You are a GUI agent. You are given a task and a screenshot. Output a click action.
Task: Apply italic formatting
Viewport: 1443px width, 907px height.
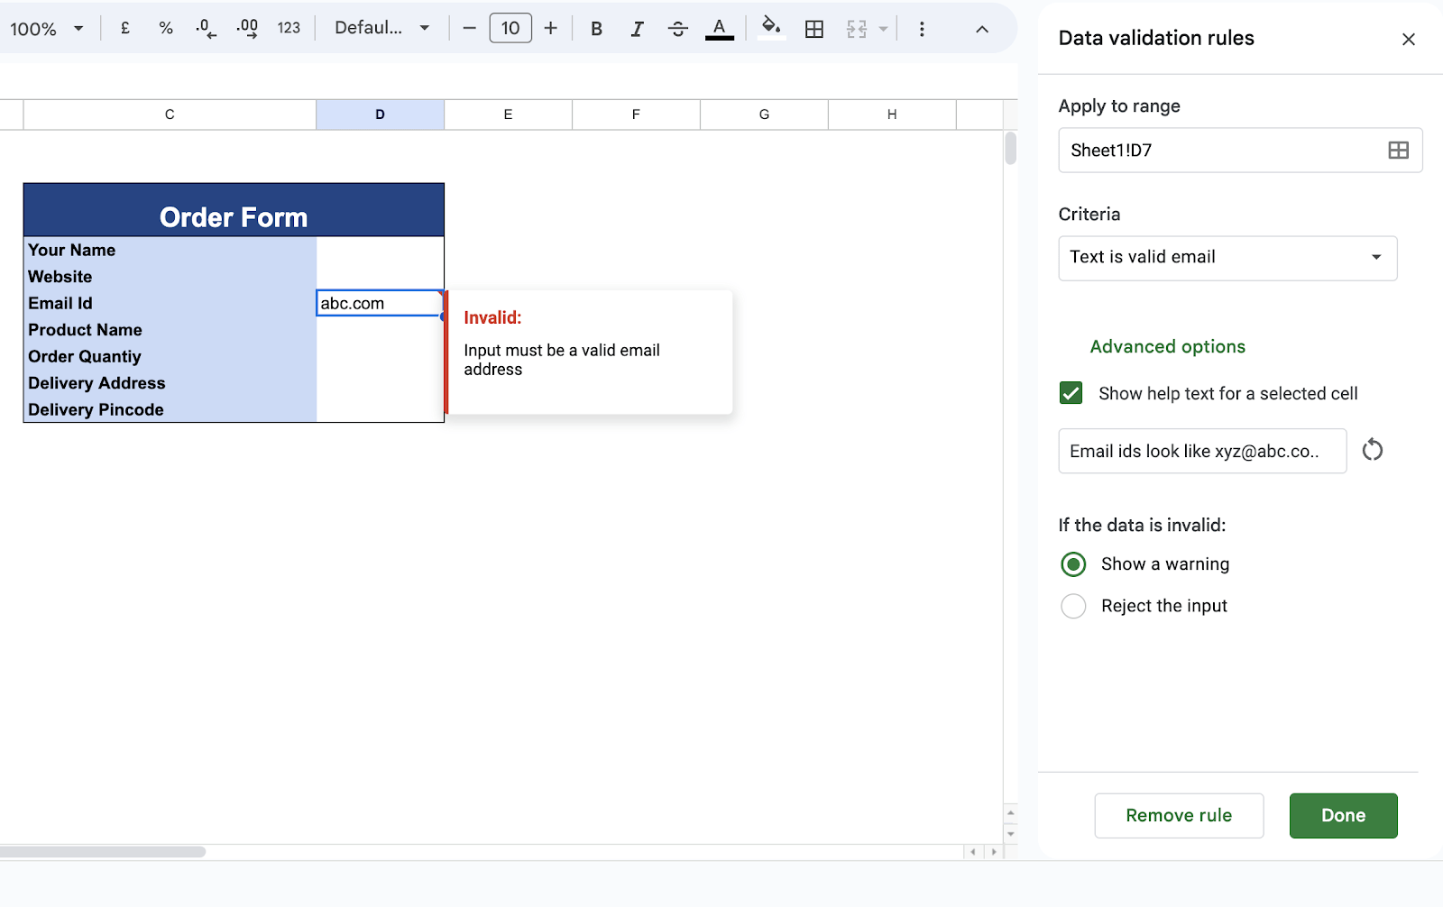pyautogui.click(x=637, y=29)
